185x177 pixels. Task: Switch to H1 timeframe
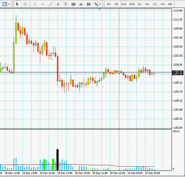tap(140, 4)
